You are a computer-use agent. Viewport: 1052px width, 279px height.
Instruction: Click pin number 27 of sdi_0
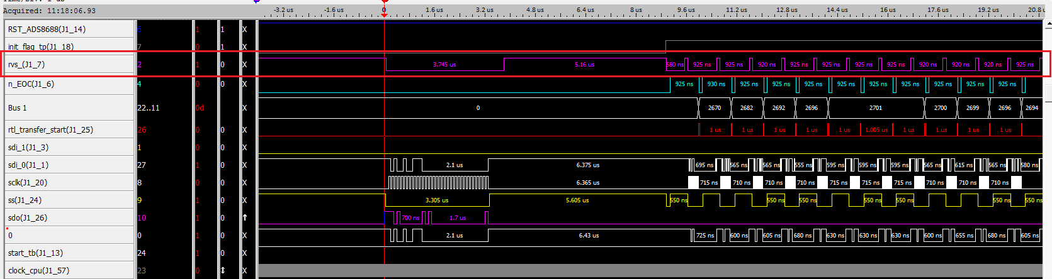tap(142, 165)
